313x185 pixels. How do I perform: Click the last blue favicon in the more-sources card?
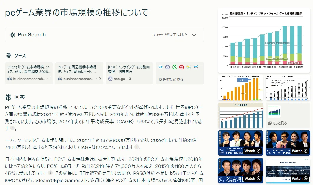[196, 67]
